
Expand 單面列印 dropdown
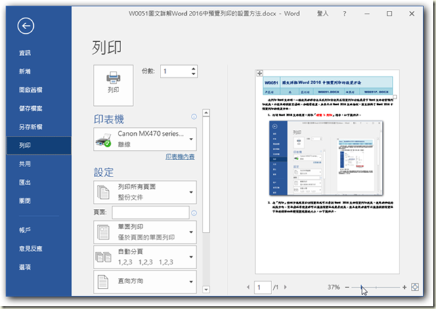145,232
